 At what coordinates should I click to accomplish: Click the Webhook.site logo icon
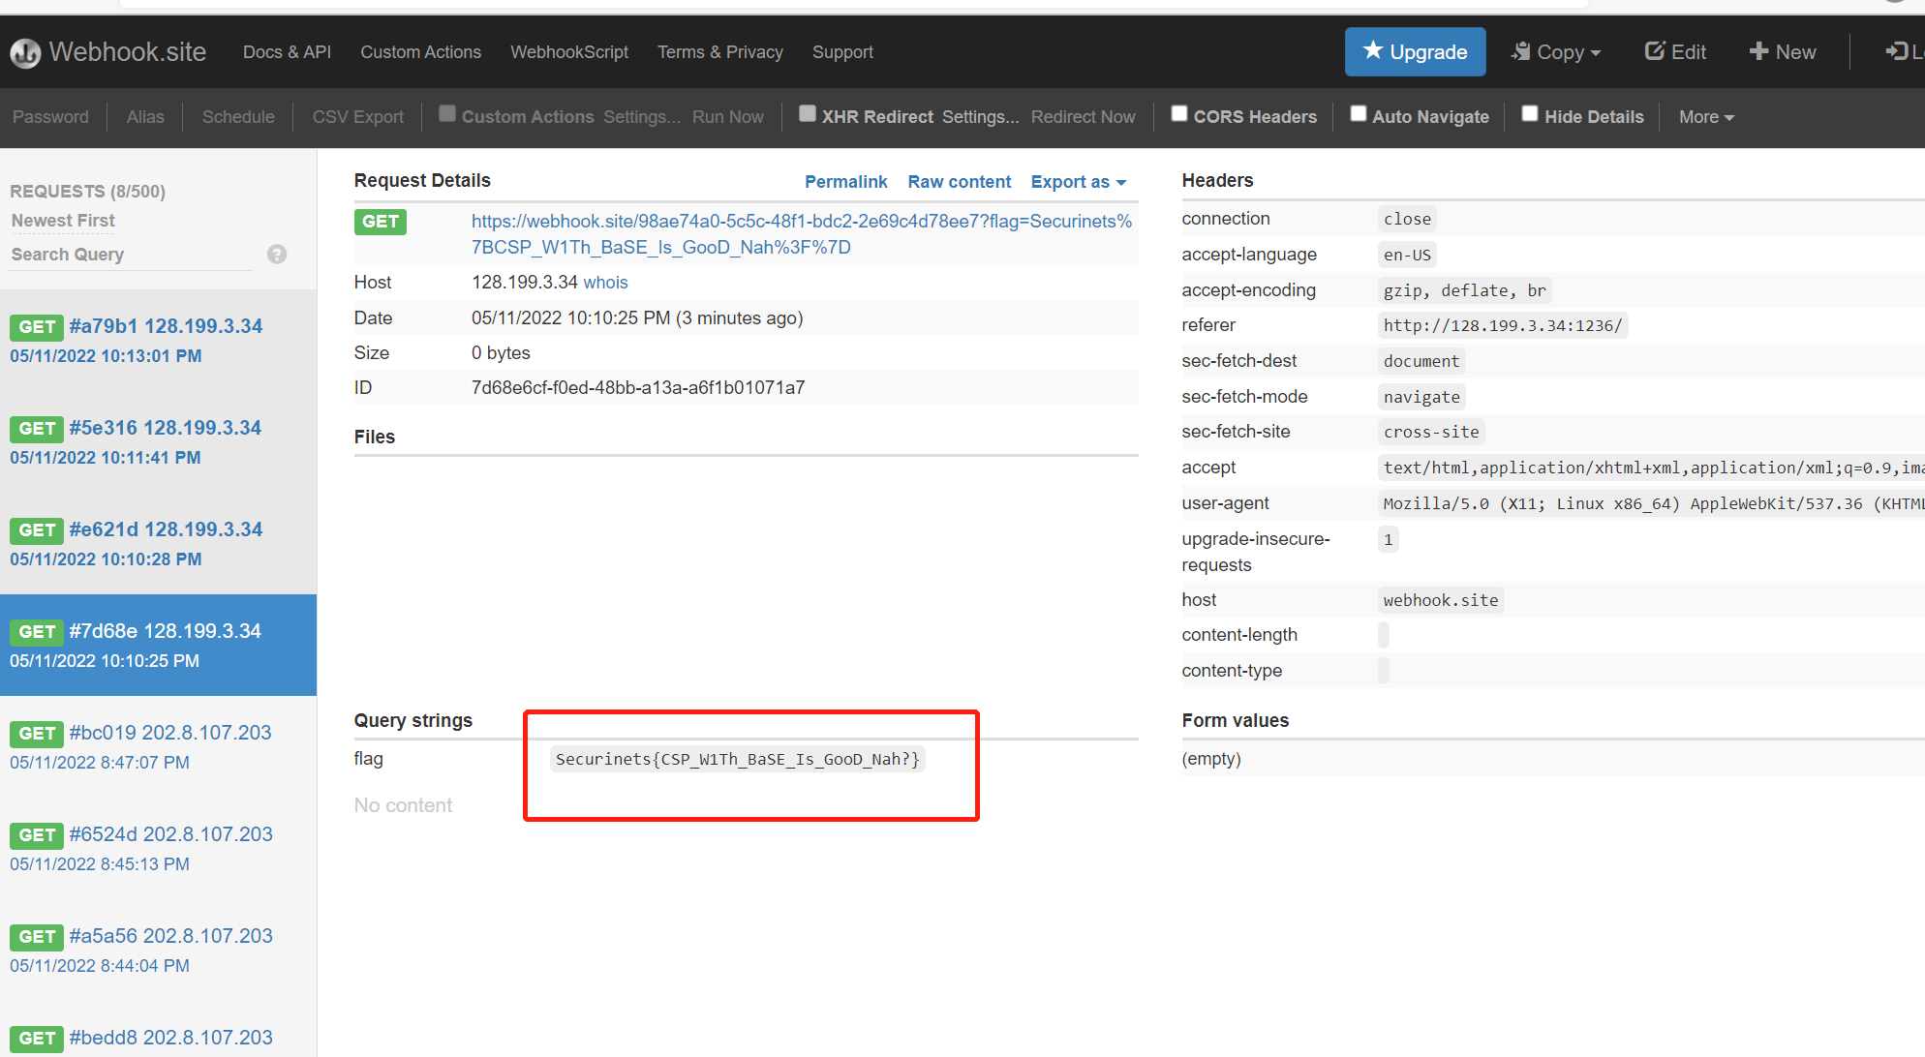[x=25, y=52]
